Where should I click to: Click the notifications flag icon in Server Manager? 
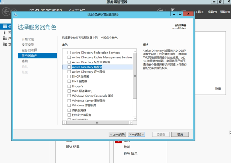173,10
